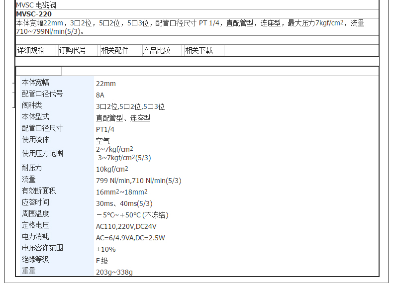Click the PT1/4 value
393x296 pixels.
pos(105,129)
